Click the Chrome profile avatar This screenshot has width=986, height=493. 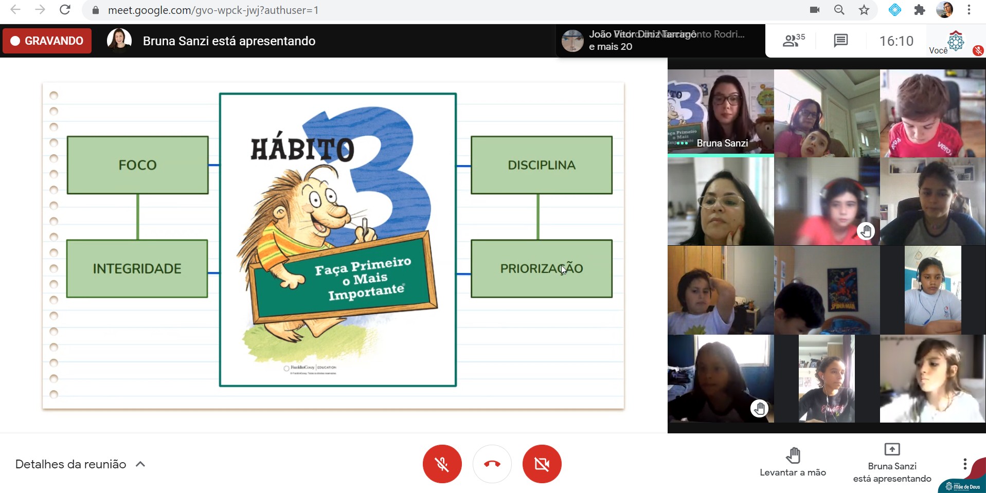point(944,10)
